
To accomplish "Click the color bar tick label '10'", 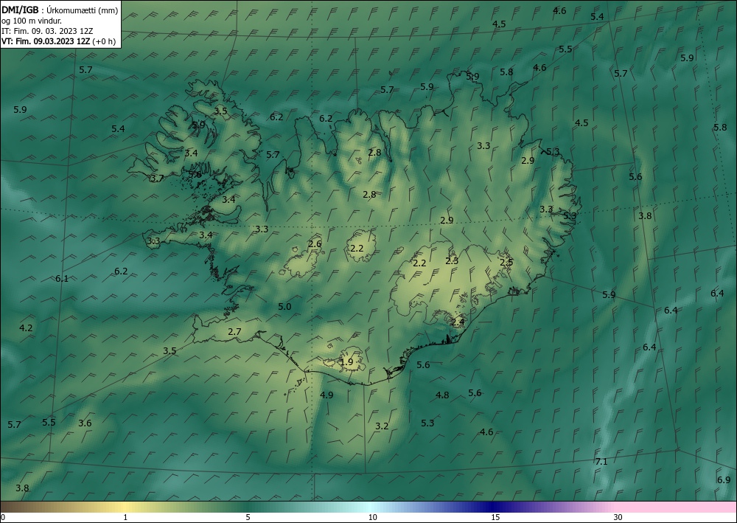I will pos(372,517).
